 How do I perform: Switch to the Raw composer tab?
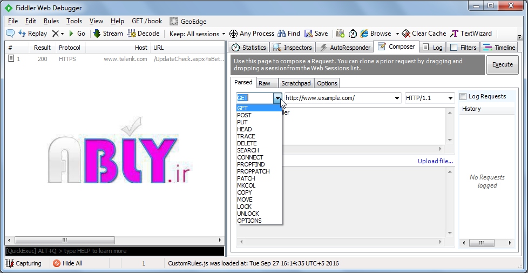(x=267, y=83)
